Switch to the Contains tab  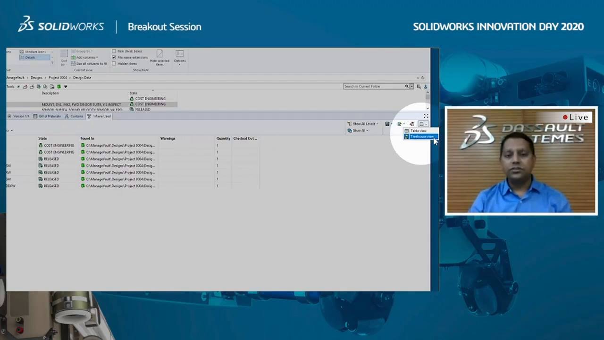click(74, 116)
